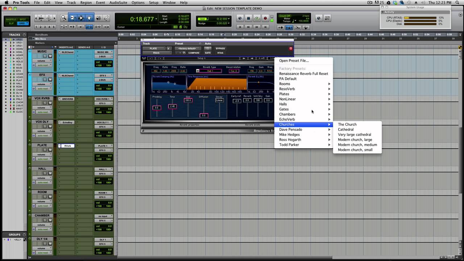Click the Size fader in RVerb
Viewport: 464px width, 261px height.
[188, 100]
